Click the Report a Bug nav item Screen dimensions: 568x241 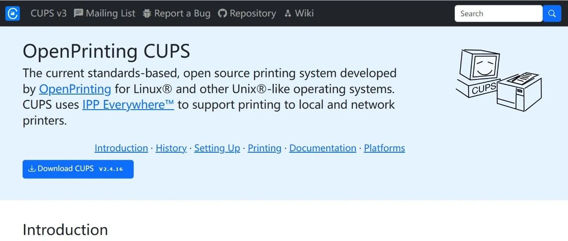tap(177, 13)
